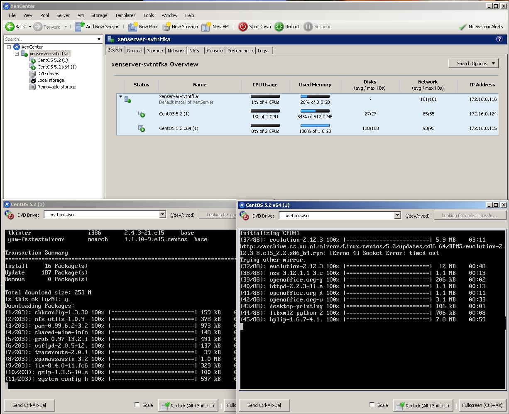Click the Add New Server icon
This screenshot has height=414, width=509.
[x=80, y=27]
